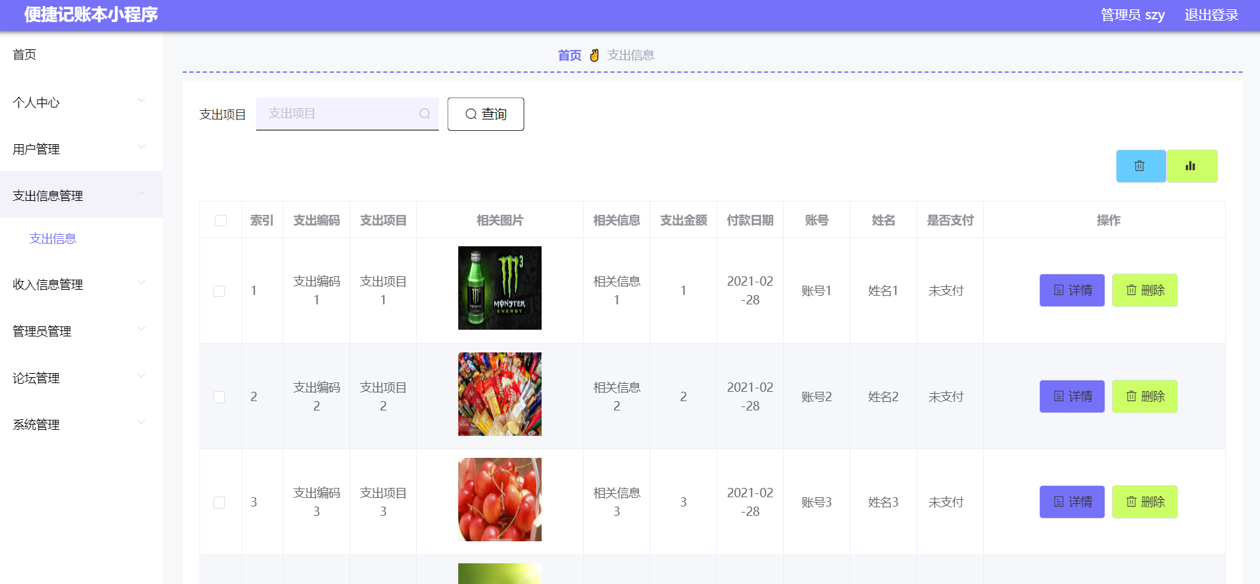Screen dimensions: 1260x584
Task: Open the 论坛管理 sidebar menu
Action: (81, 378)
